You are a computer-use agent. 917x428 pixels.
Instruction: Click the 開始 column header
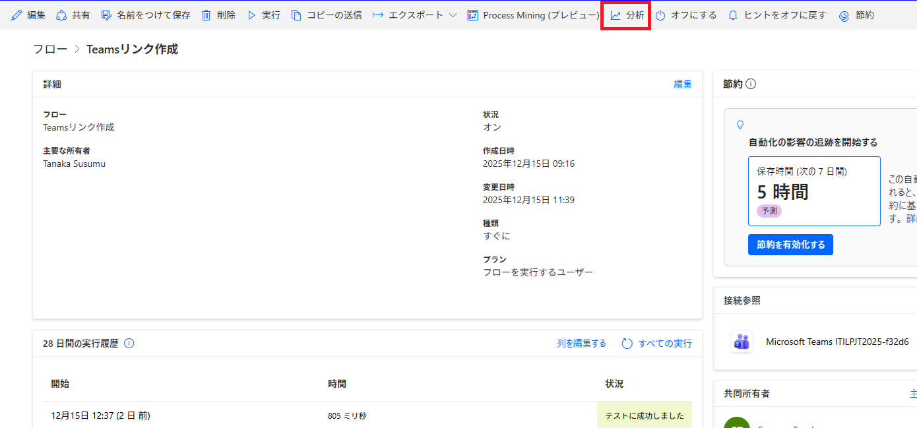pos(60,383)
